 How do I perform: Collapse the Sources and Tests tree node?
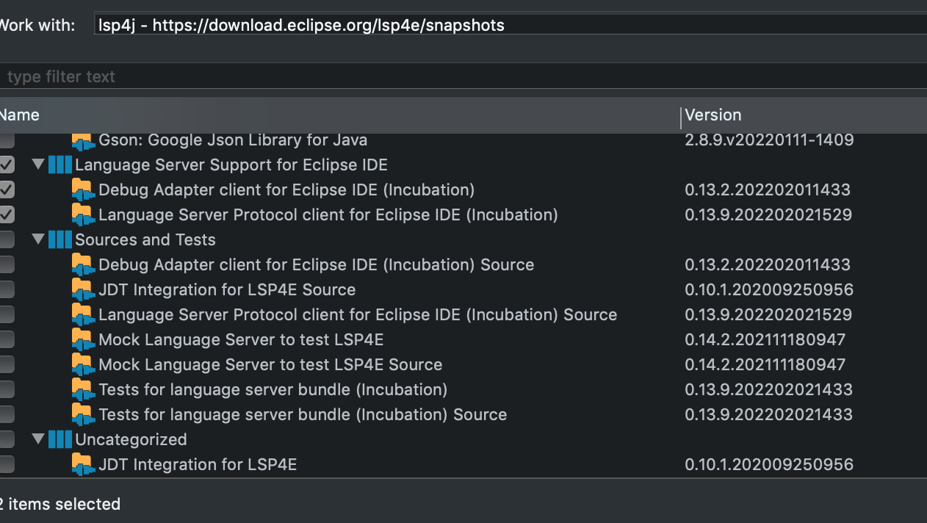click(x=37, y=239)
